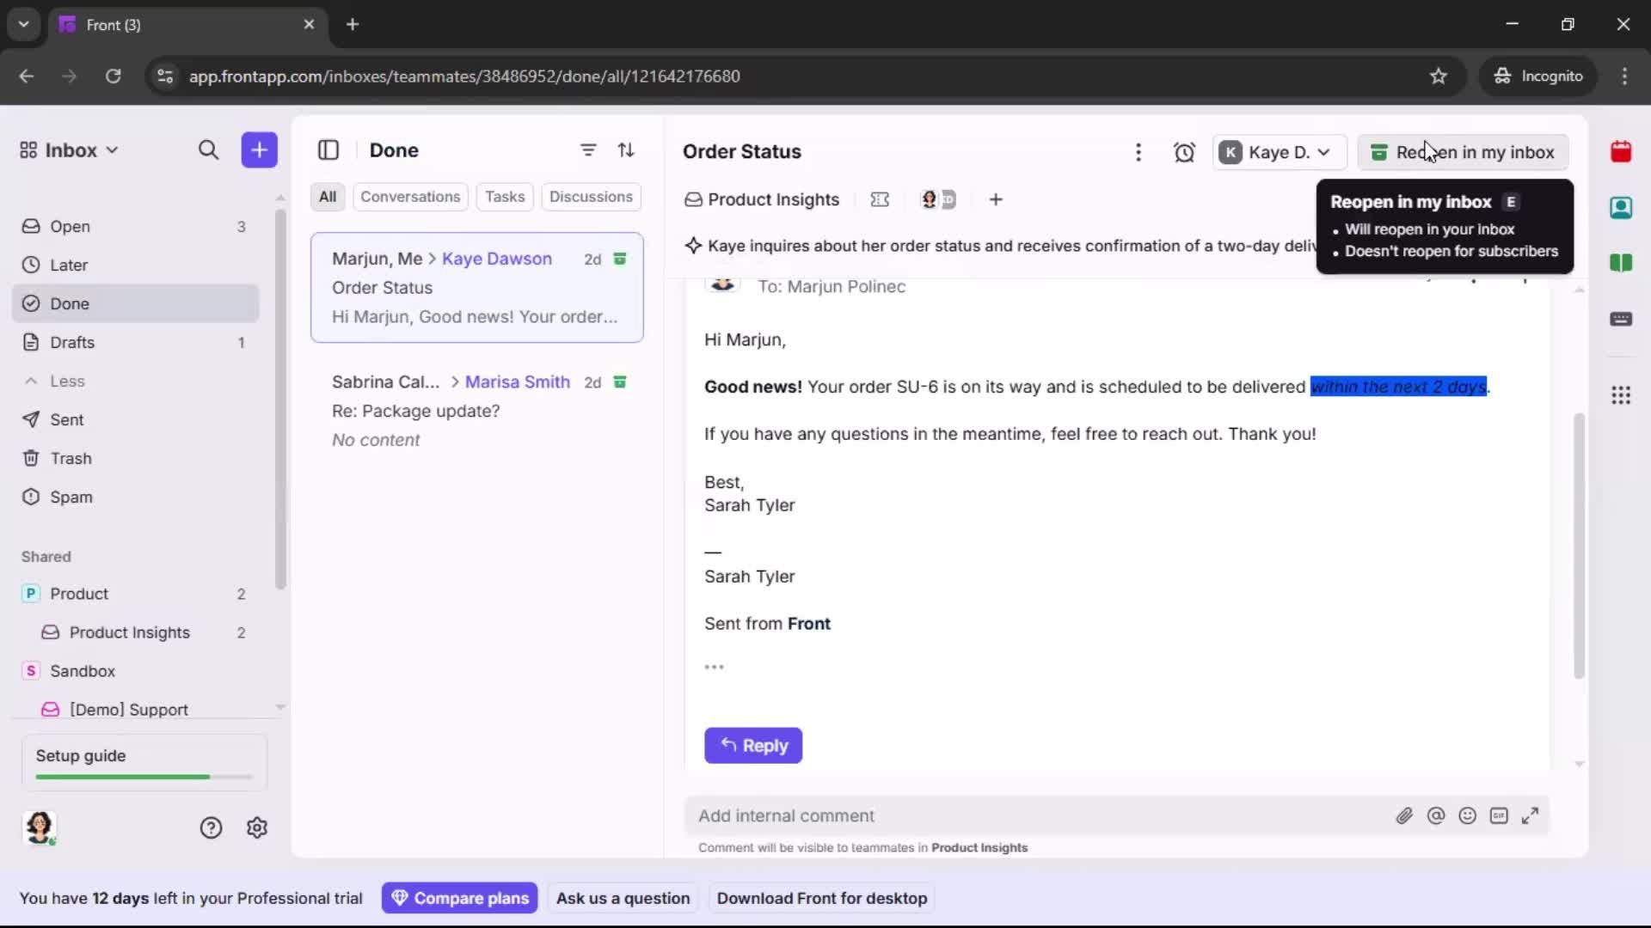Screen dimensions: 1651x928
Task: Reply to Sarah Tyler's message
Action: (753, 746)
